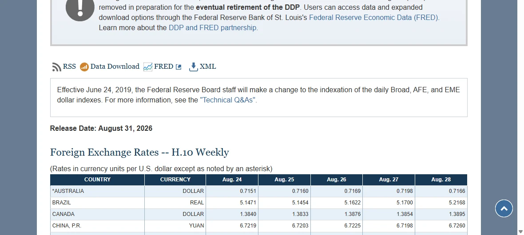
Task: Click the round back-to-top arrow button
Action: [504, 208]
